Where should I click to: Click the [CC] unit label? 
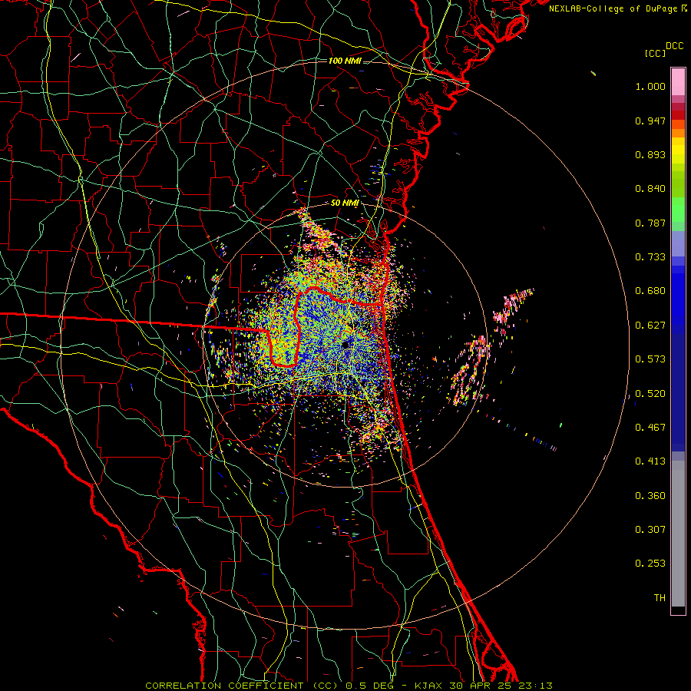(x=656, y=53)
